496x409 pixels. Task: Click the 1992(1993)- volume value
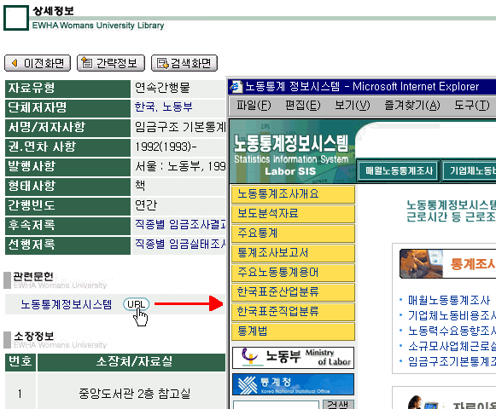coord(166,147)
